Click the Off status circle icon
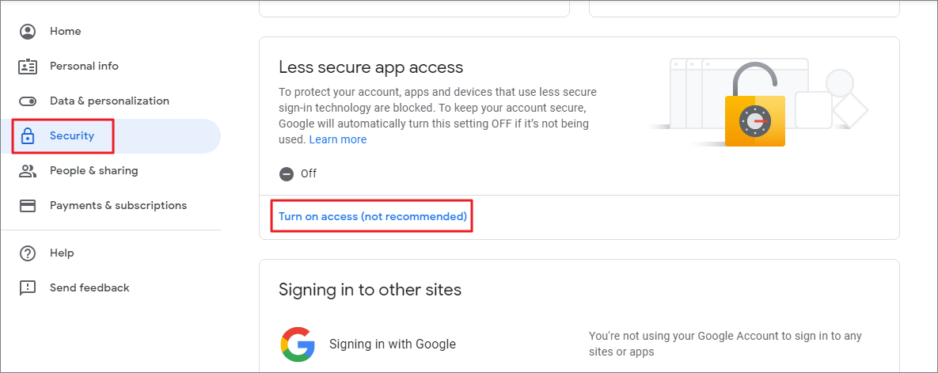 287,173
